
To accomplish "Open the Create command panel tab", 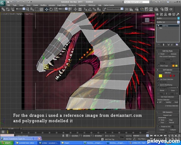I will coord(157,14).
